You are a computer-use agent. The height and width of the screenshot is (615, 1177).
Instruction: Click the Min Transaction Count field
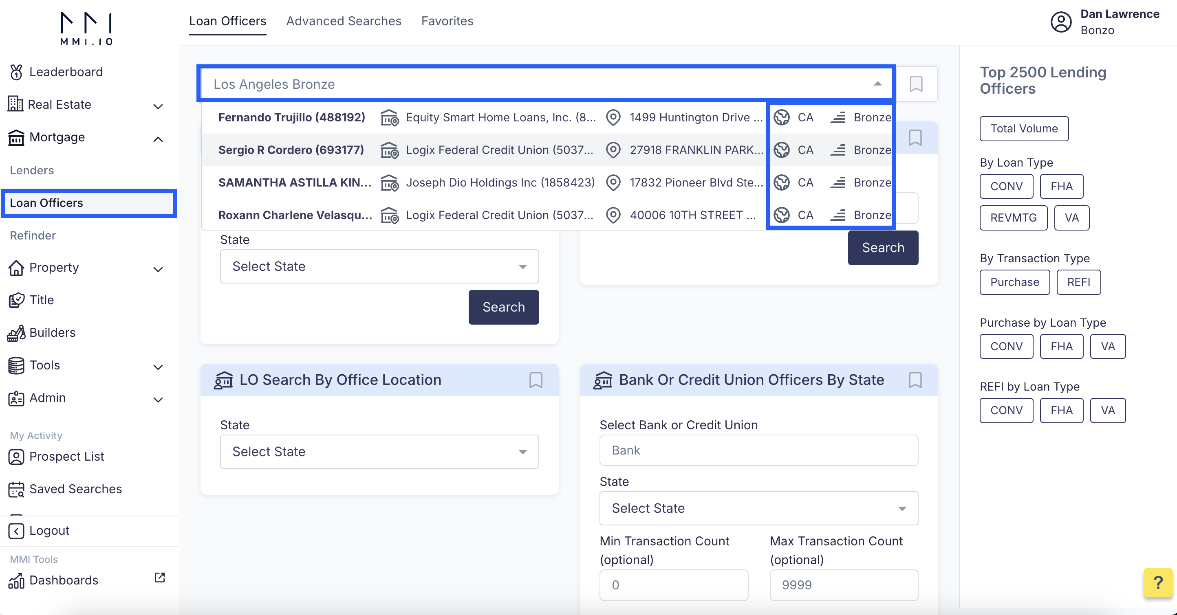click(x=674, y=585)
